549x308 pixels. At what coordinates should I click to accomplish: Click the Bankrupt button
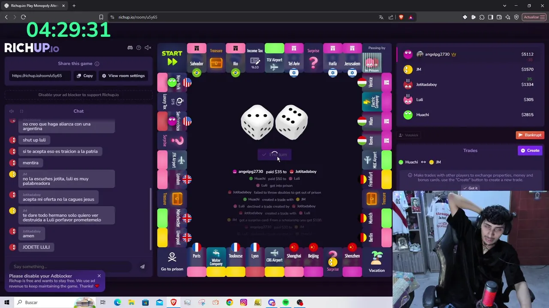[x=530, y=135]
